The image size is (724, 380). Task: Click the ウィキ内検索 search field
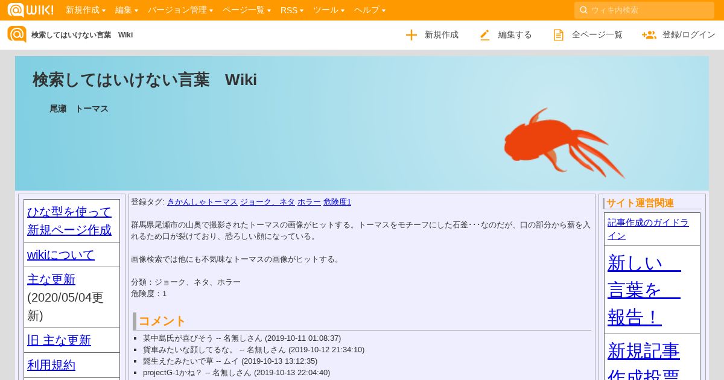pos(644,10)
